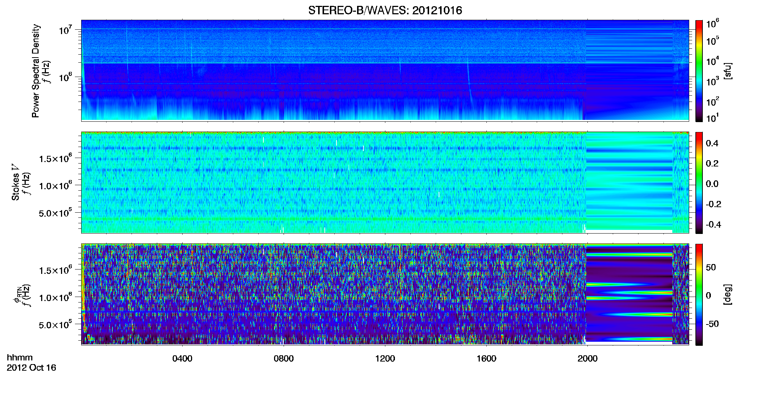The image size is (770, 396).
Task: Click the 0800 time tick label
Action: pos(284,358)
